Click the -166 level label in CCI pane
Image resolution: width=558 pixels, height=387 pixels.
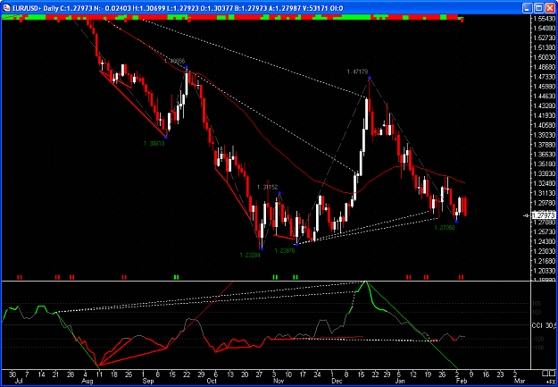tap(537, 347)
